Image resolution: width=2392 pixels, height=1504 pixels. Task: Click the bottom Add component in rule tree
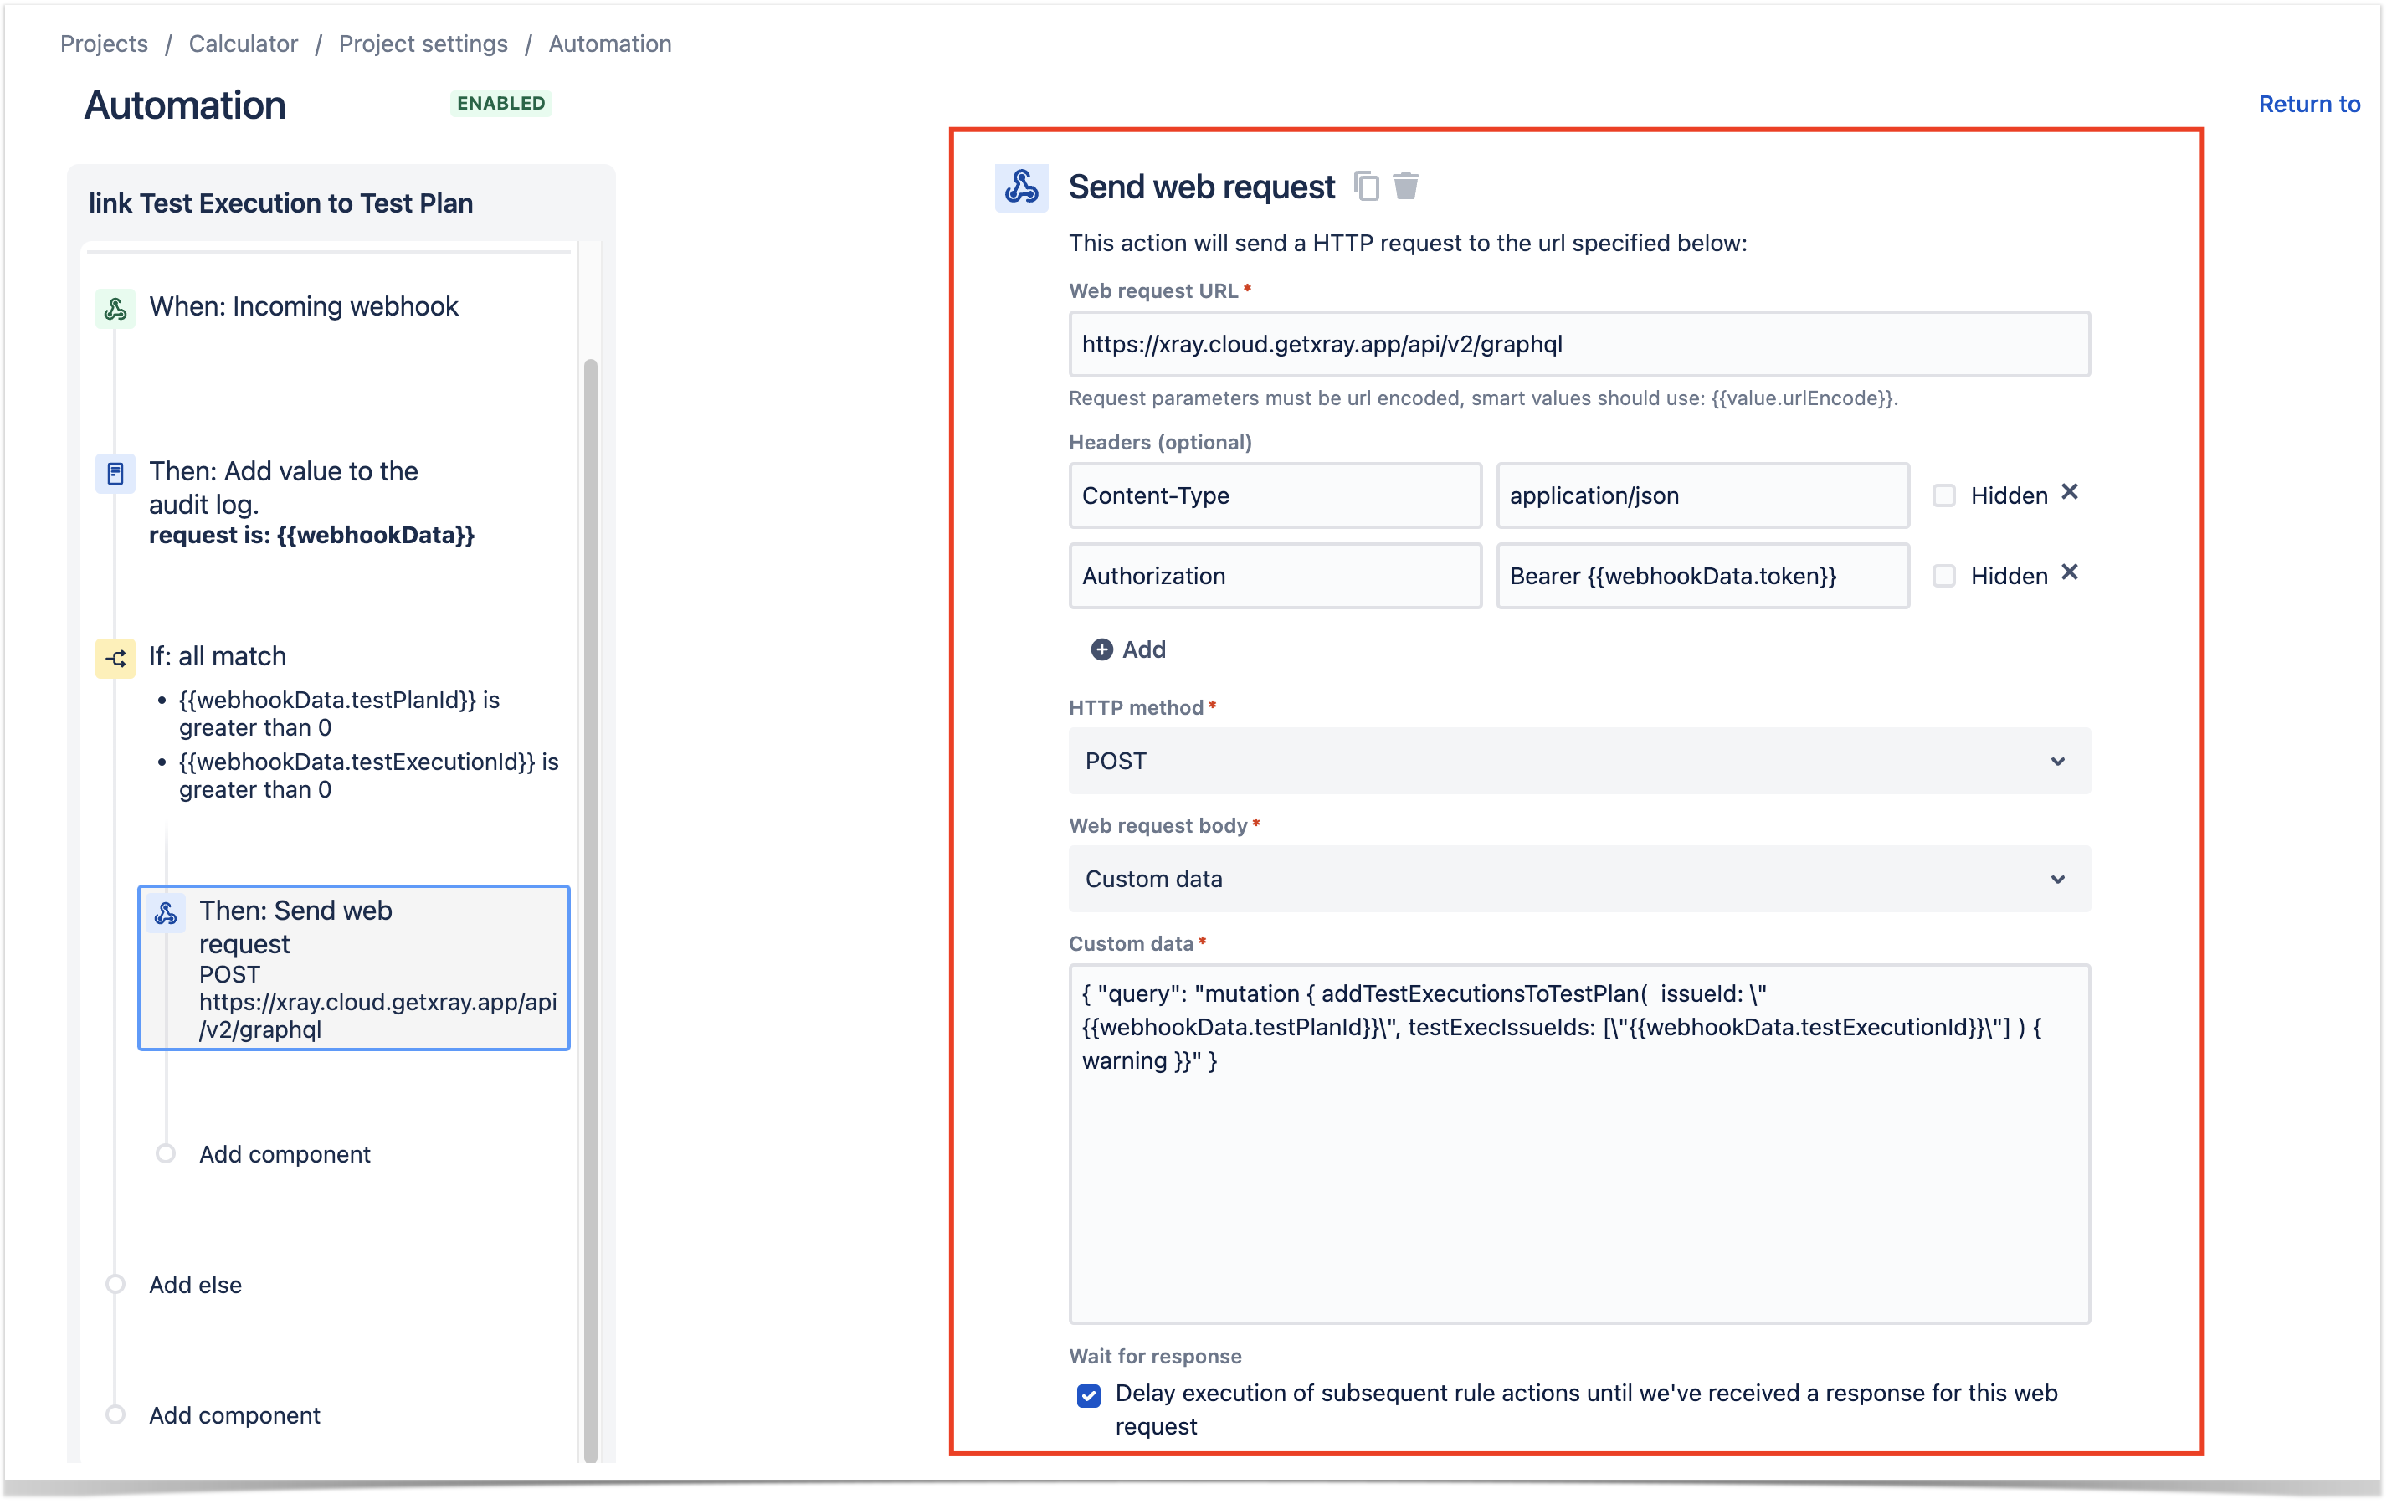pos(234,1415)
